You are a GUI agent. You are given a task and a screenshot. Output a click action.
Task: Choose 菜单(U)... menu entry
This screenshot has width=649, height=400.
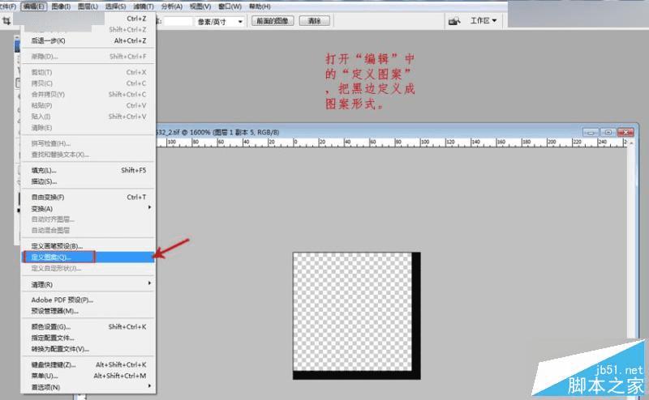[x=88, y=376]
